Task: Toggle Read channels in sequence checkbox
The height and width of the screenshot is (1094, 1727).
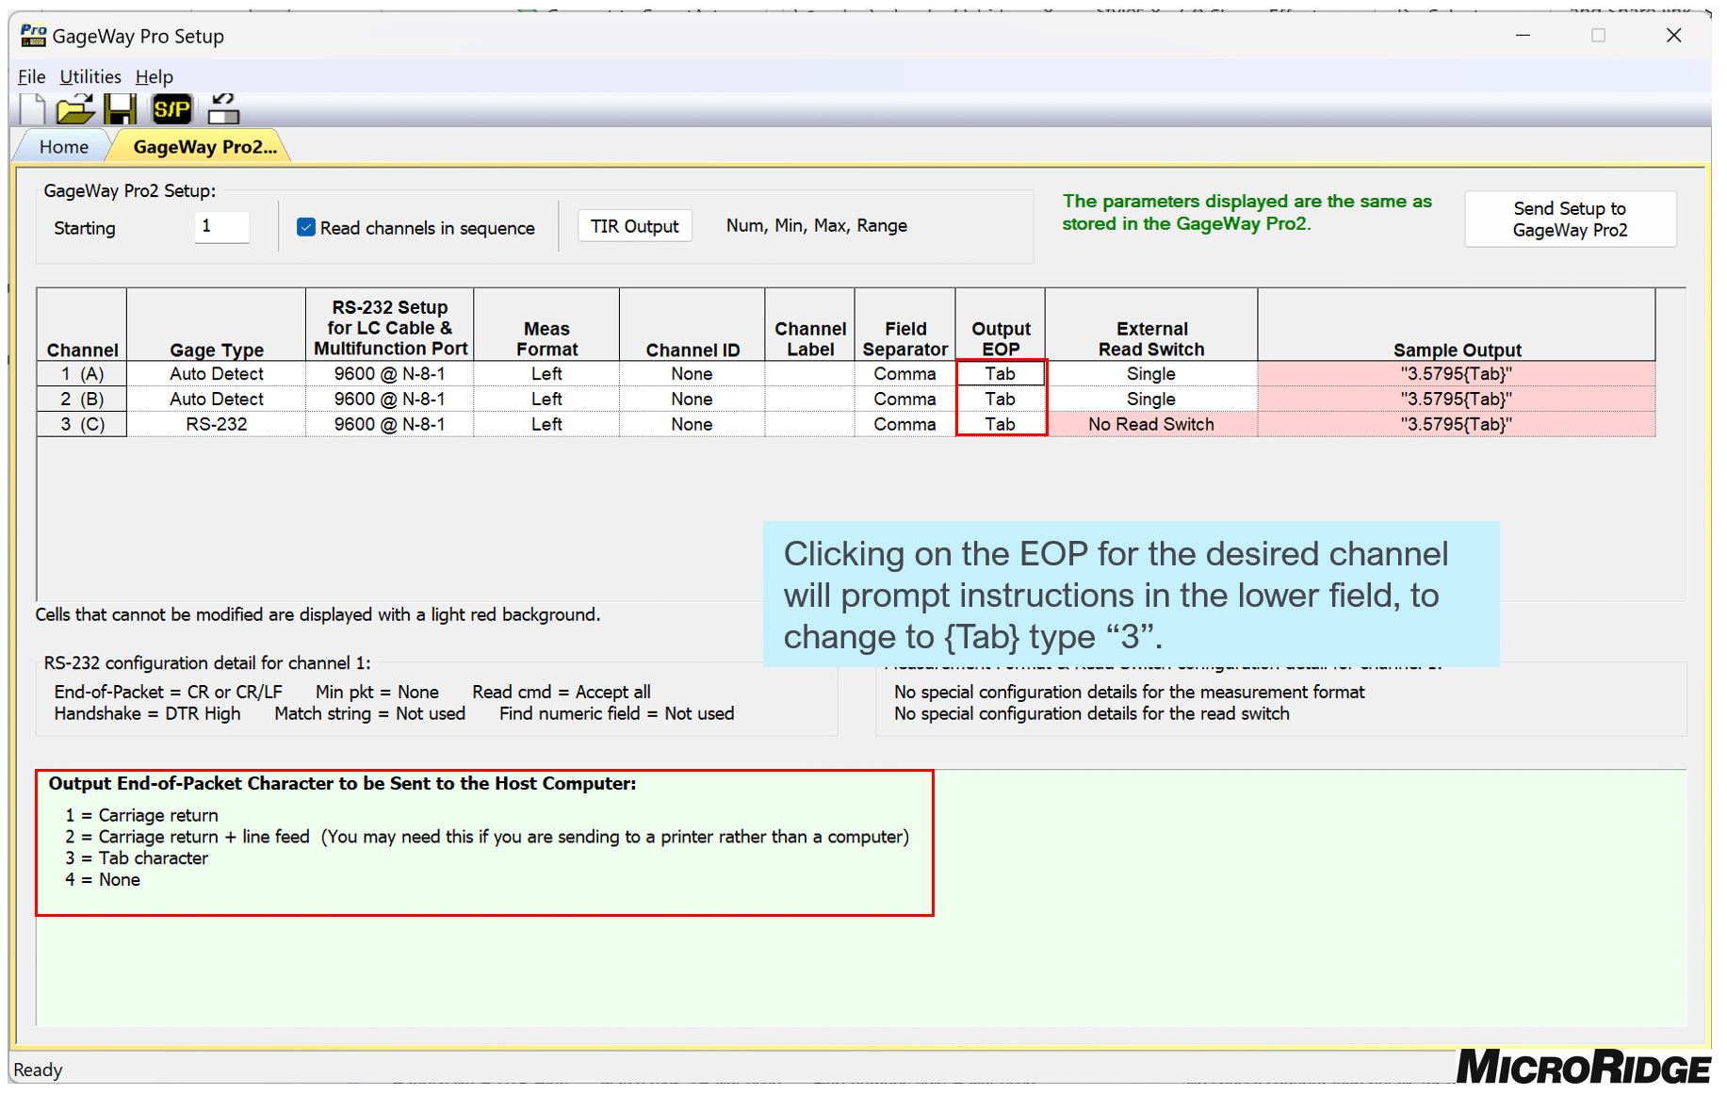Action: click(x=306, y=227)
